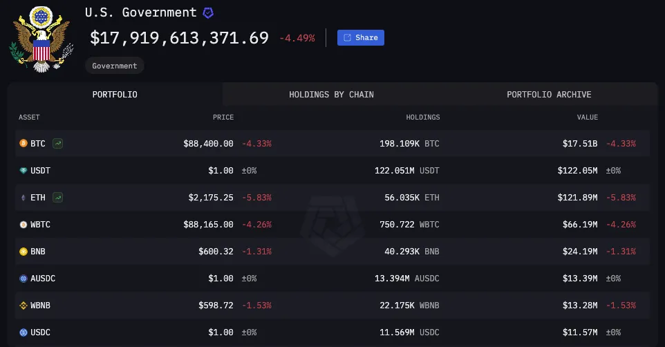Viewport: 665px width, 347px height.
Task: Switch to the Portfolio tab
Action: point(115,95)
